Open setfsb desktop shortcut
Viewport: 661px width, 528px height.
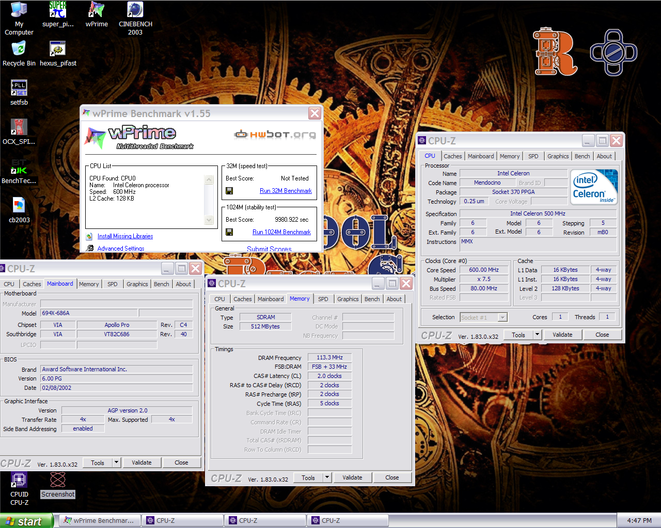19,93
